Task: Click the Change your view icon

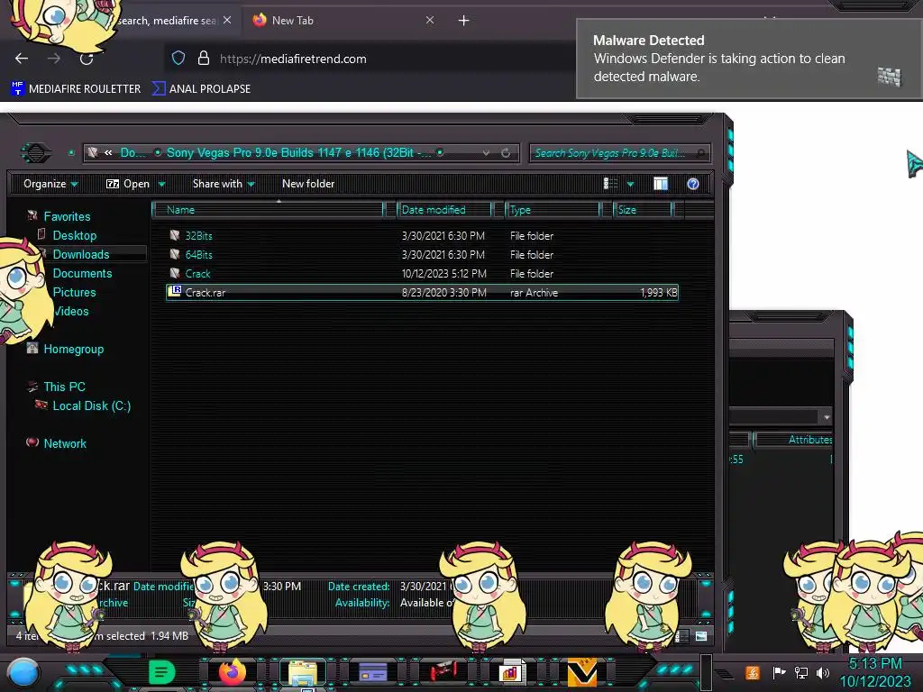Action: 611,184
